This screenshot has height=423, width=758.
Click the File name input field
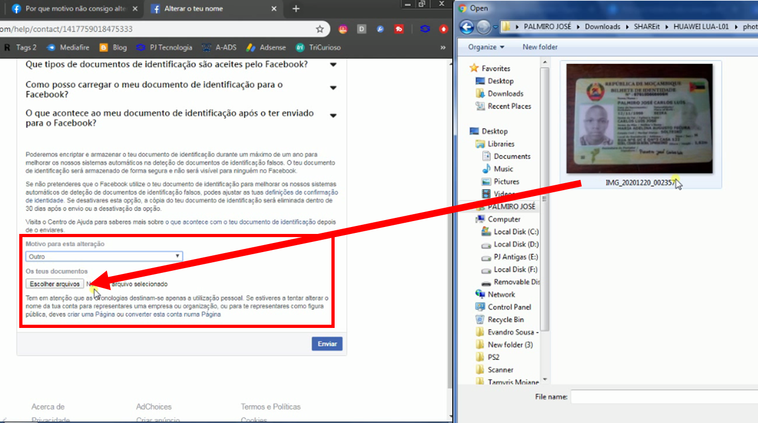[x=663, y=397]
